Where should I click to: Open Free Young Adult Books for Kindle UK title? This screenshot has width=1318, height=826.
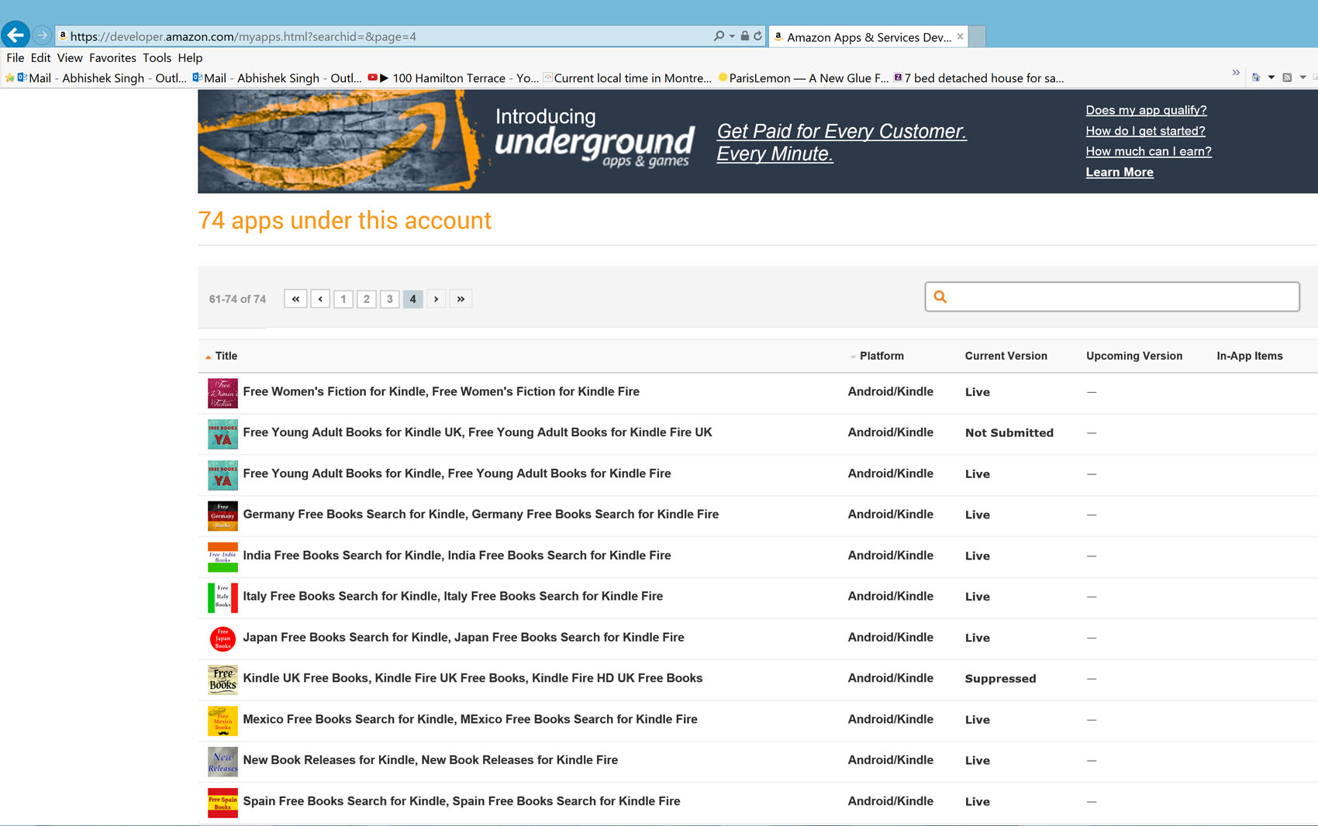(478, 432)
